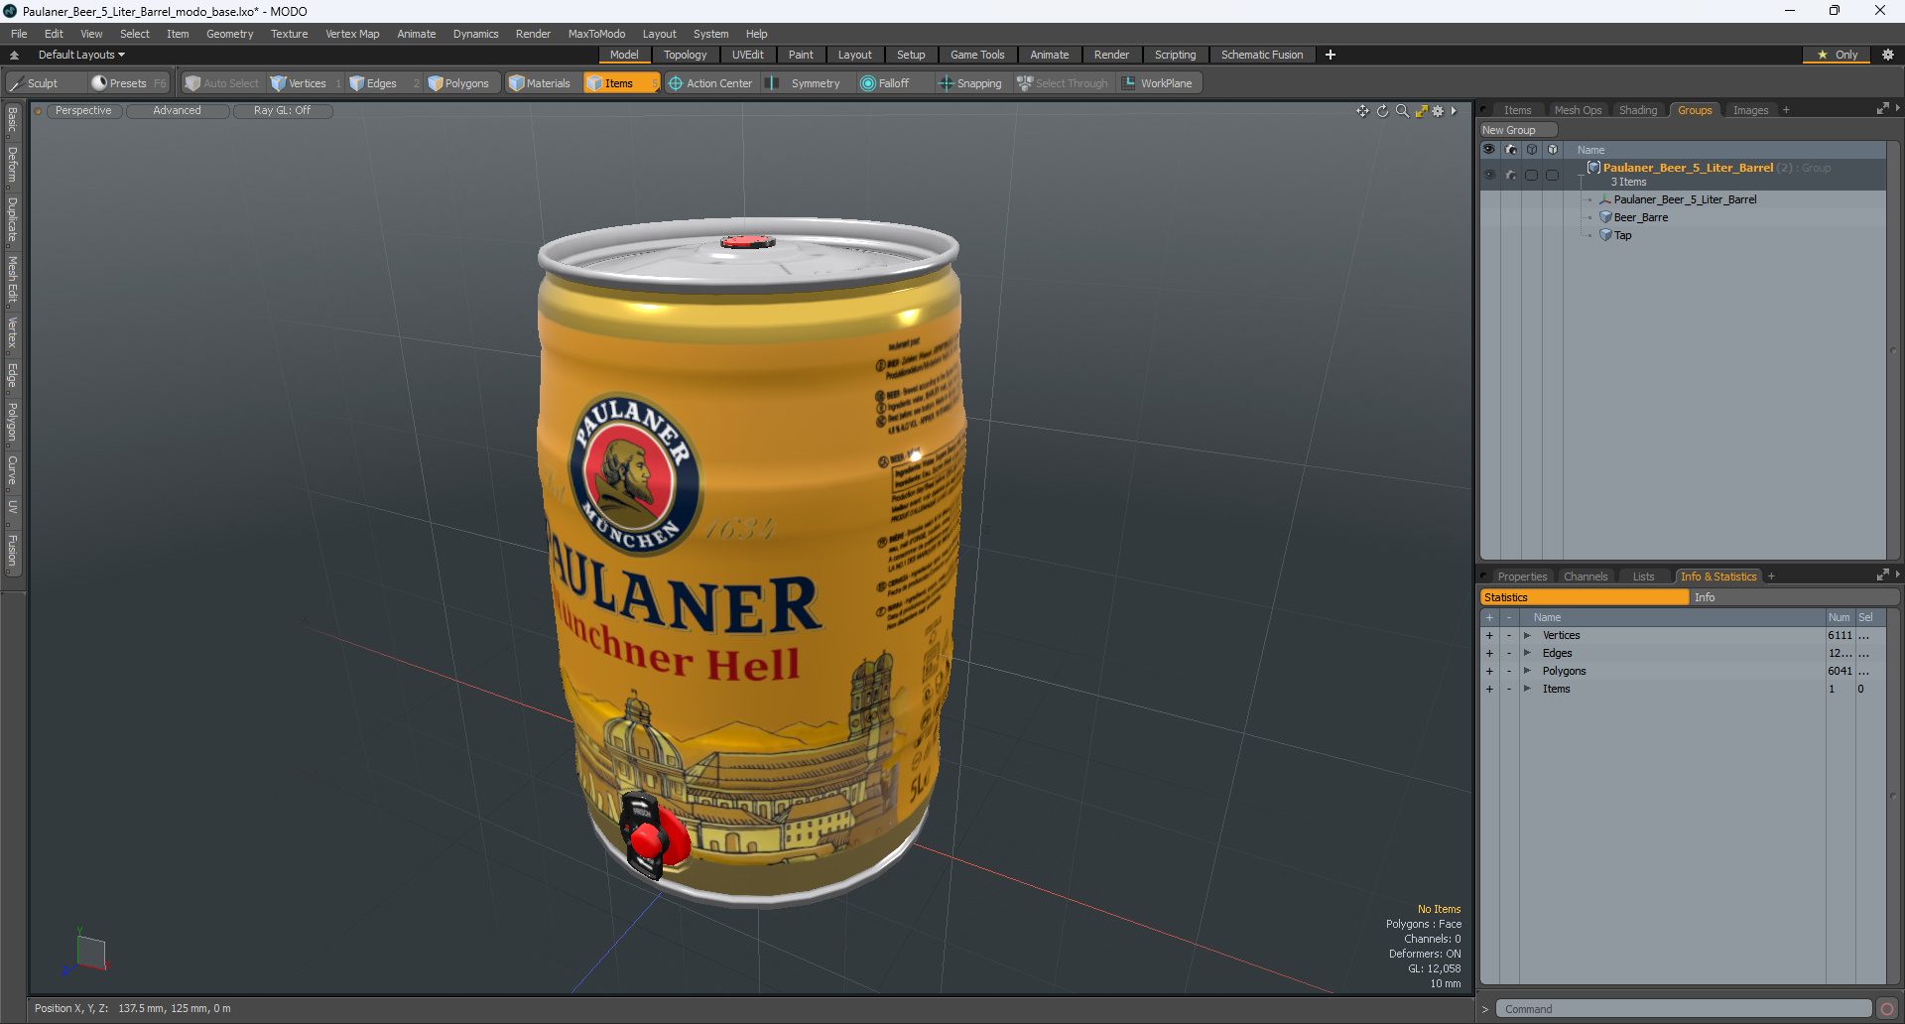
Task: Expand the Polygons statistics row
Action: (x=1527, y=671)
